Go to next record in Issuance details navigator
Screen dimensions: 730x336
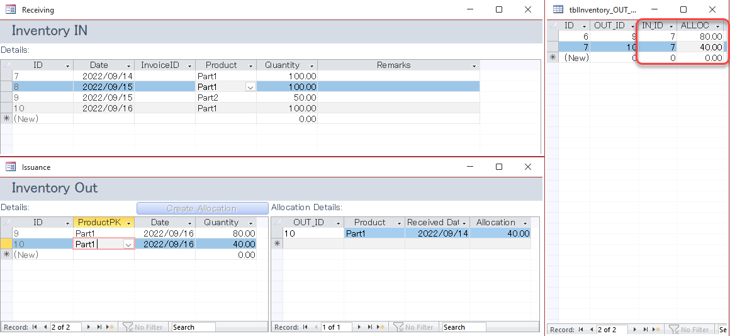coord(89,327)
